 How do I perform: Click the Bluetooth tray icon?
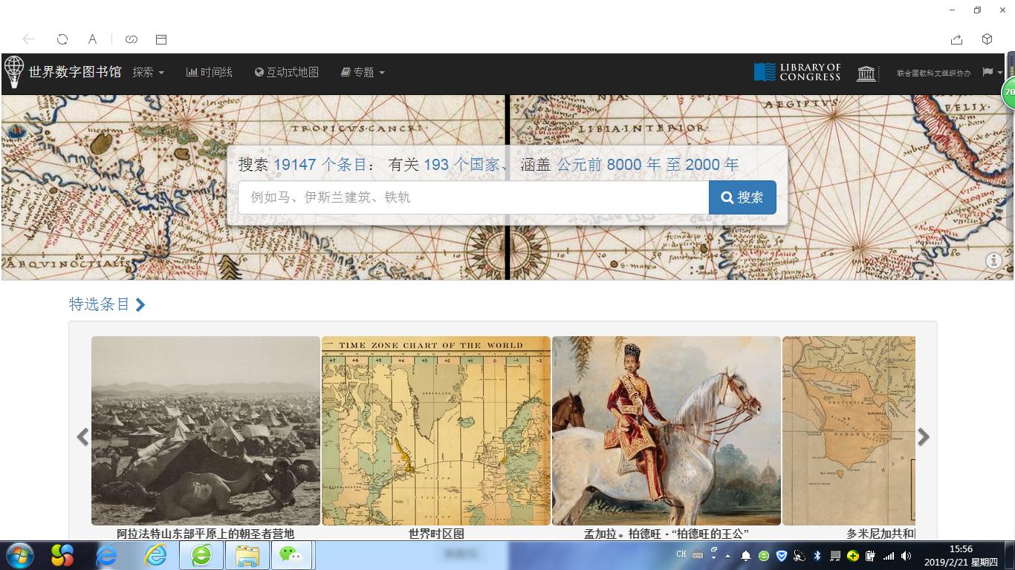[817, 556]
